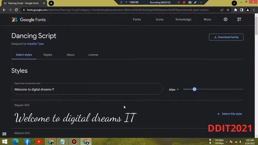Click the Regular 400 style label

[x=22, y=105]
